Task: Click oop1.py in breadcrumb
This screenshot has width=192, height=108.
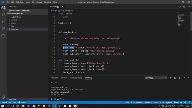Action: [56, 11]
